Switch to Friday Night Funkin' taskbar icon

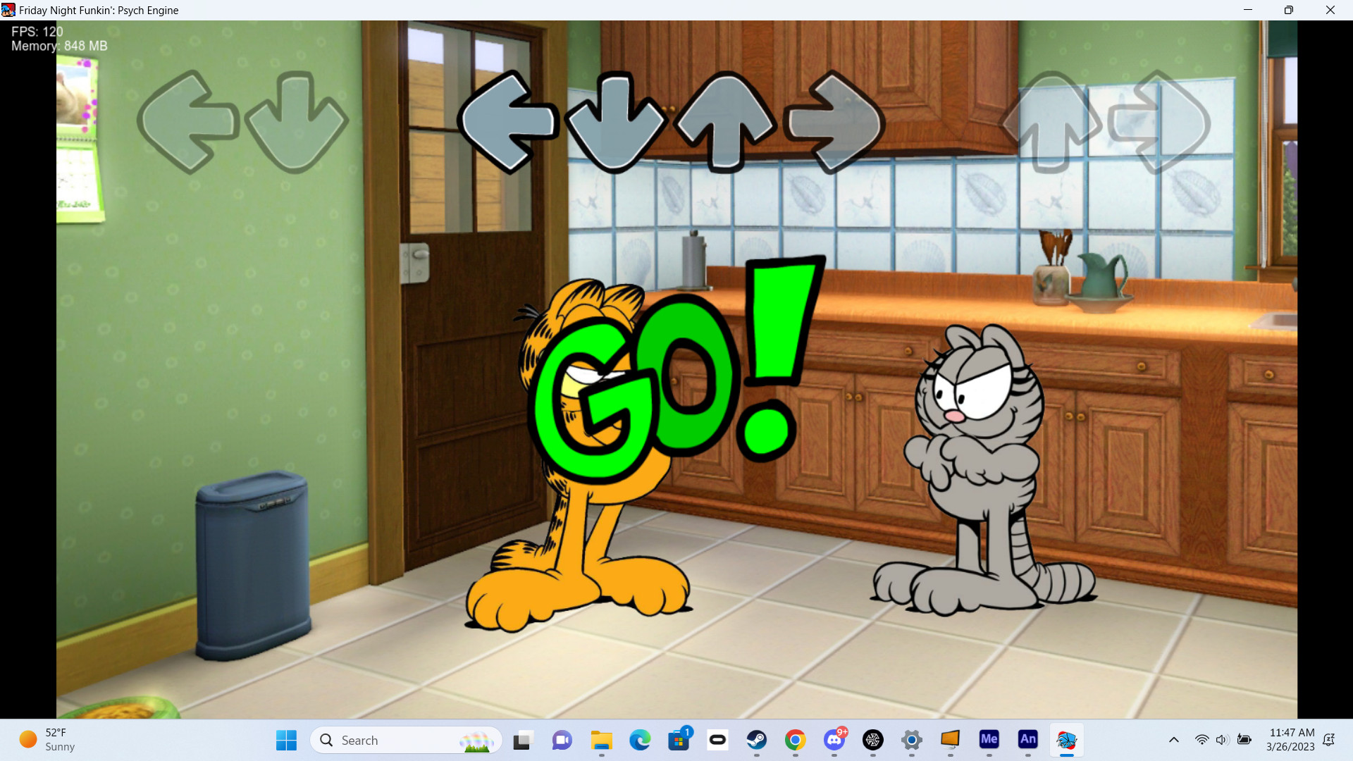[1067, 740]
